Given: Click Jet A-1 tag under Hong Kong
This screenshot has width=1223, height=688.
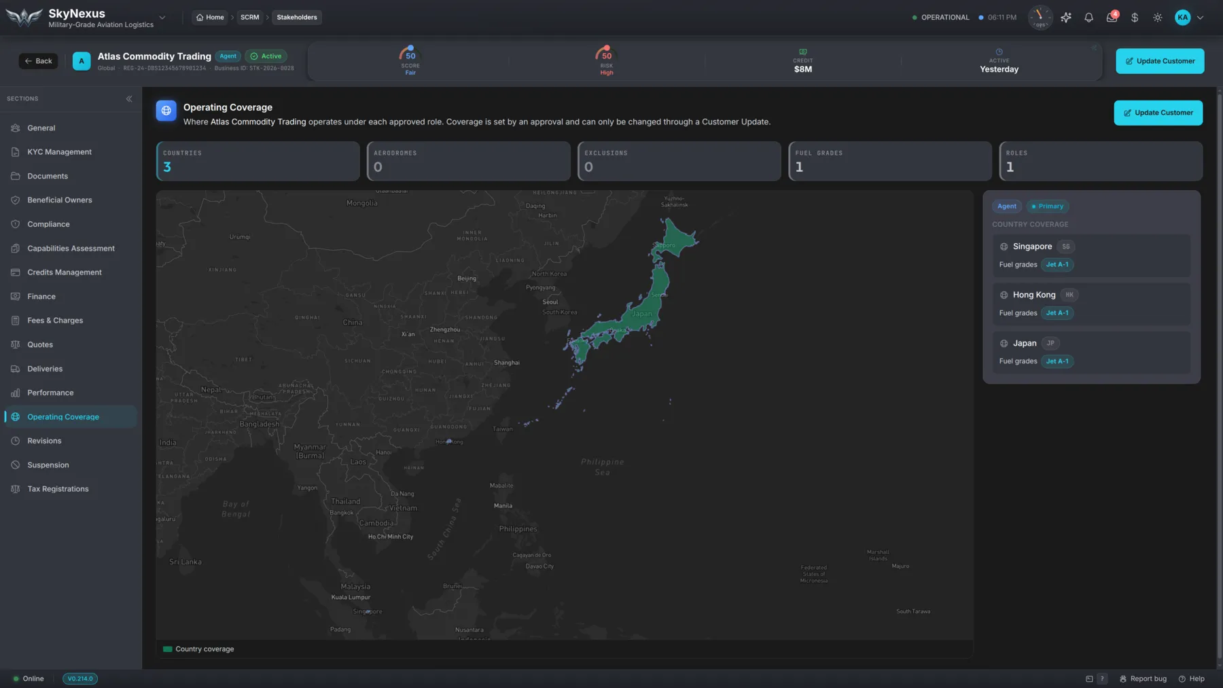Looking at the screenshot, I should 1057,313.
